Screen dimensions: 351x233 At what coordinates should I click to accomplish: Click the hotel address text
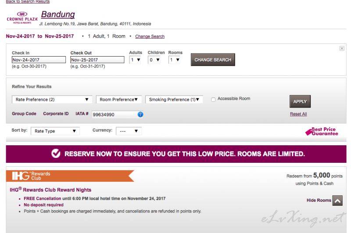pyautogui.click(x=95, y=24)
